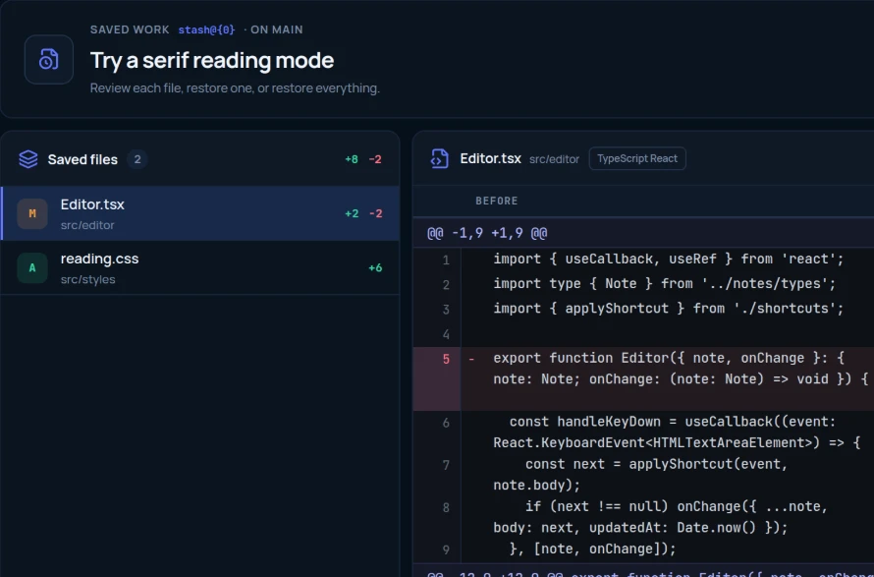
Task: Click the SAVED WORK label
Action: [130, 29]
